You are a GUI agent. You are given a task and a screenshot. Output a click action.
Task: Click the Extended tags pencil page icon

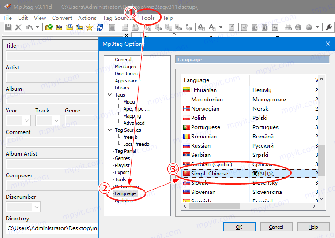coord(231,27)
